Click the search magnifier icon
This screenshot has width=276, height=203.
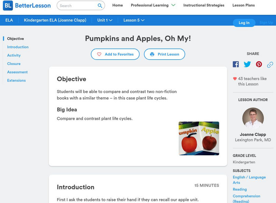coord(100,6)
